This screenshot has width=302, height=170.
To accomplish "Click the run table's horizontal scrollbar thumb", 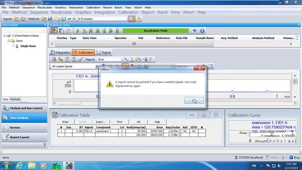I will (134, 44).
